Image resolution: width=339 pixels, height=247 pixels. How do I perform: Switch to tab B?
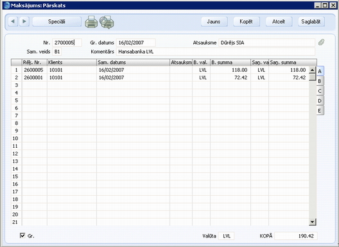tap(320, 81)
